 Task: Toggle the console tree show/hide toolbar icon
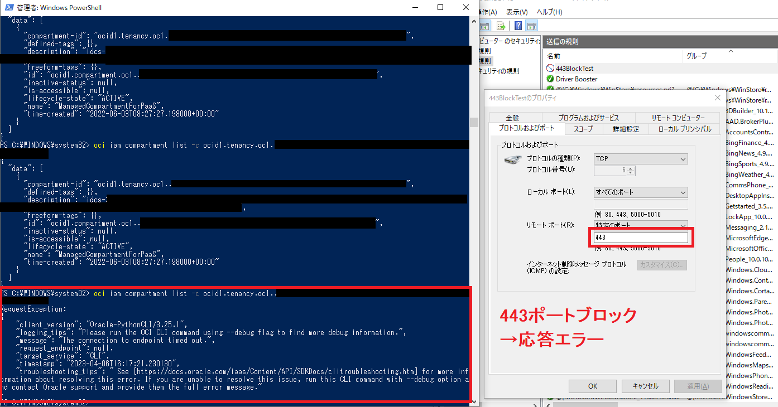[x=484, y=26]
